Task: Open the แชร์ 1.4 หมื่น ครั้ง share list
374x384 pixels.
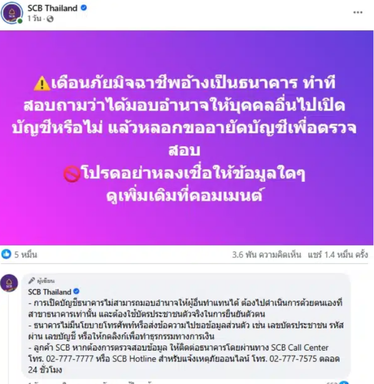Action: pos(338,255)
